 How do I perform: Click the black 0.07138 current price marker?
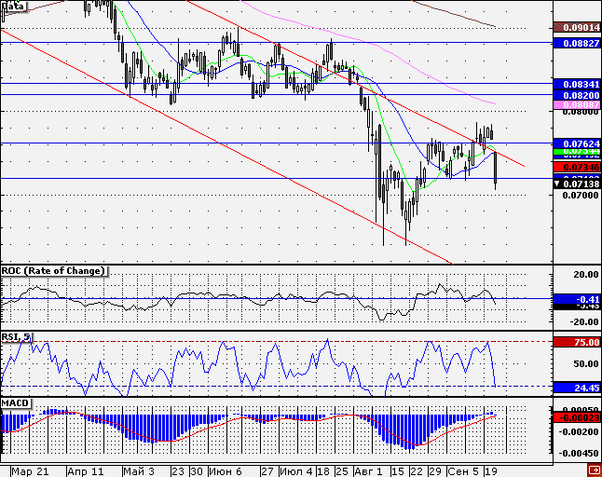[x=575, y=184]
